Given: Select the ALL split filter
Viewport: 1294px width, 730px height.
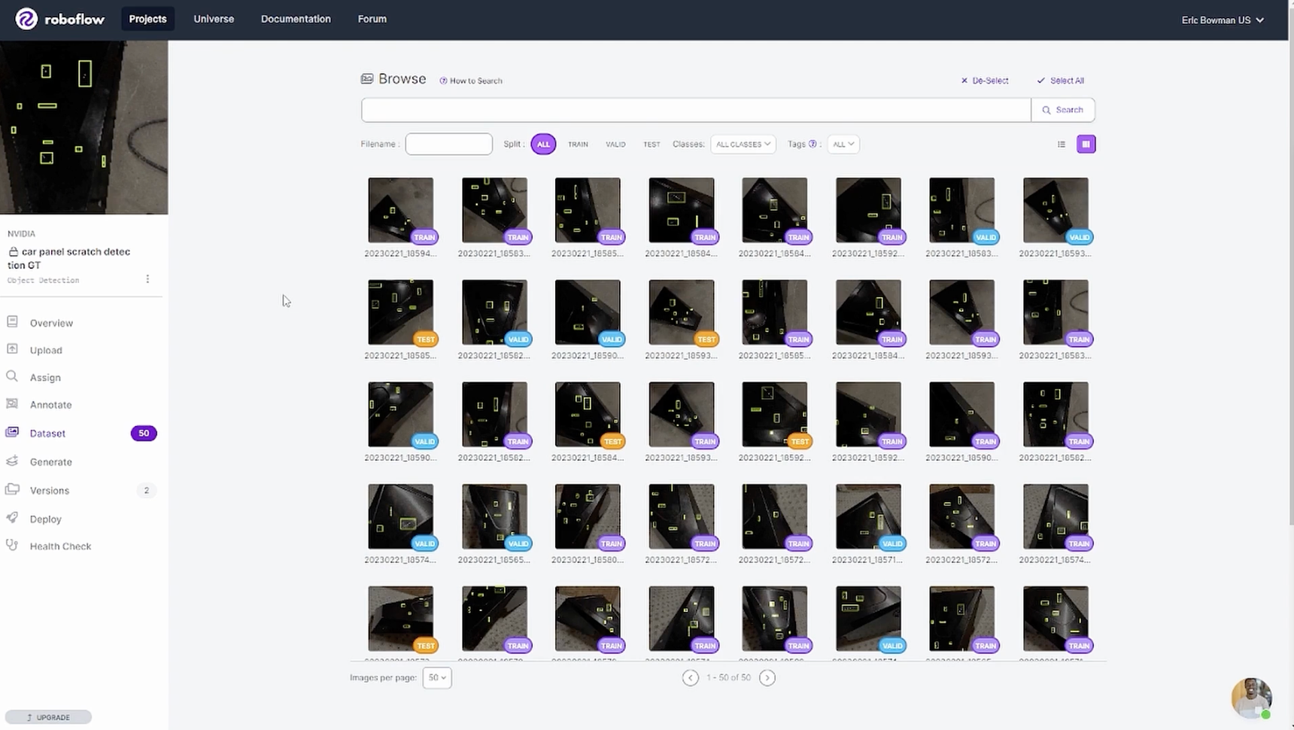Looking at the screenshot, I should point(543,144).
